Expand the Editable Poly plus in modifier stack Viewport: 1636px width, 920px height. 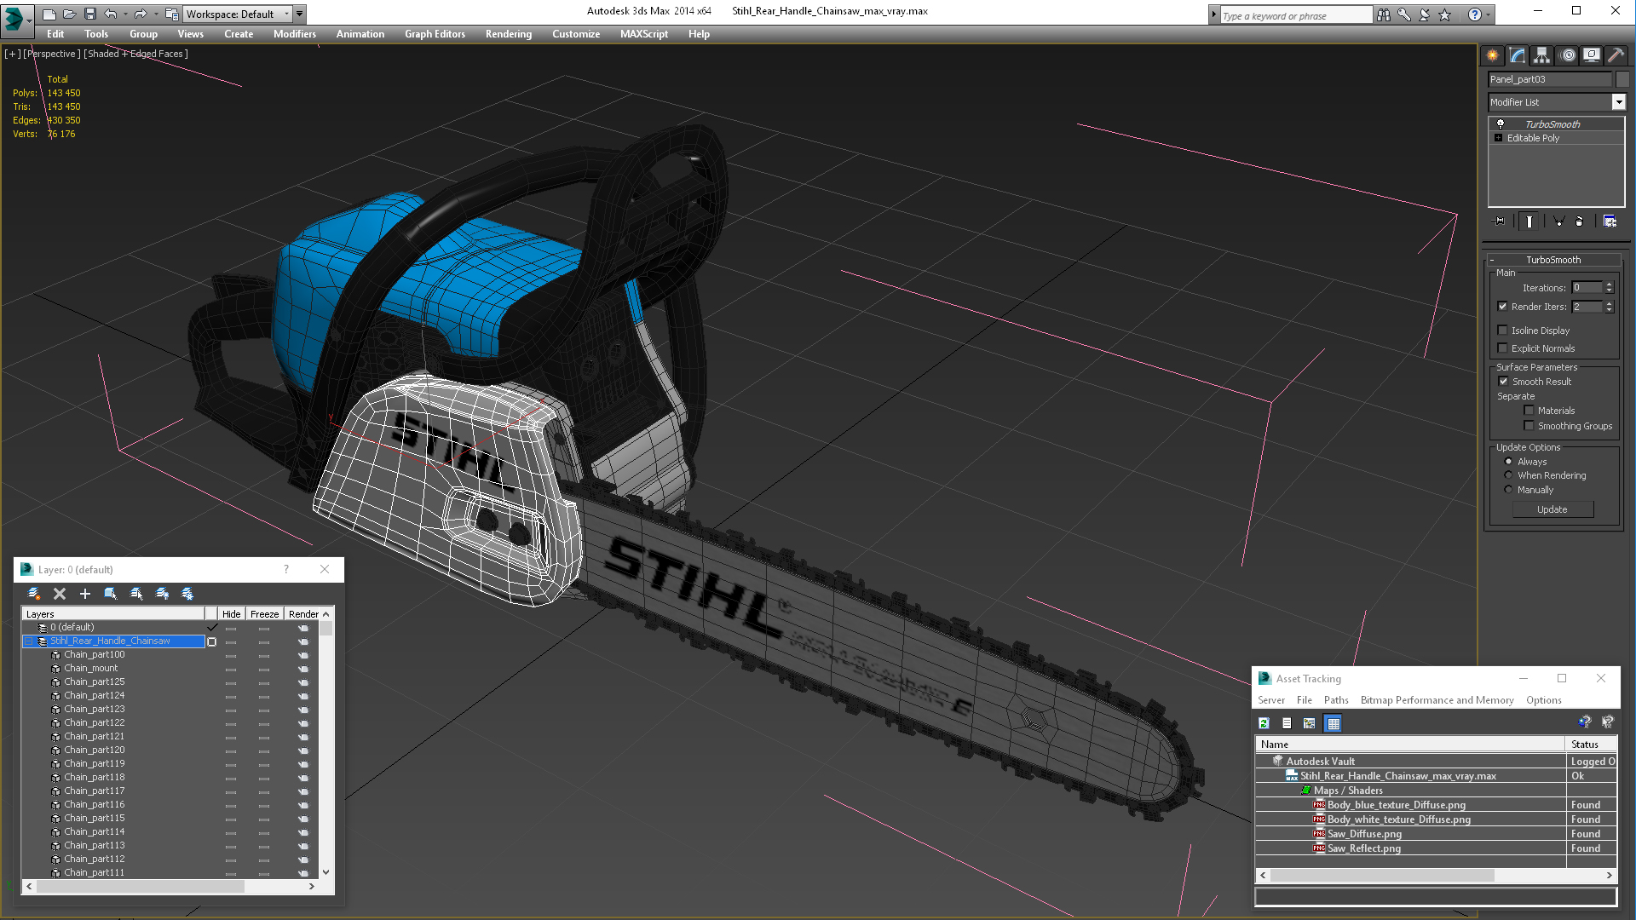1498,138
